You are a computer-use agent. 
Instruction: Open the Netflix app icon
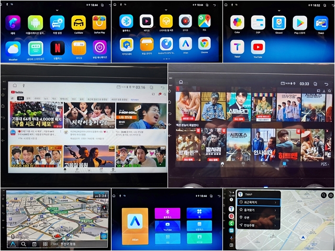[57, 47]
